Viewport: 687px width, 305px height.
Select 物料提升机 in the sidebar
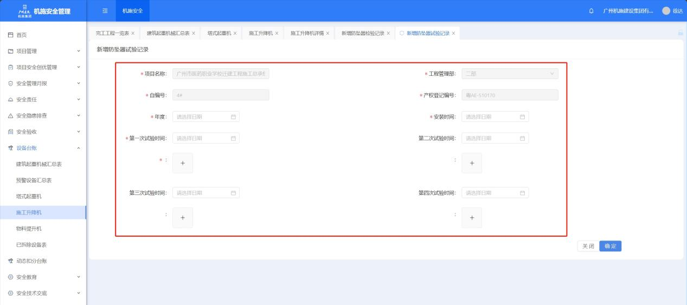click(29, 229)
